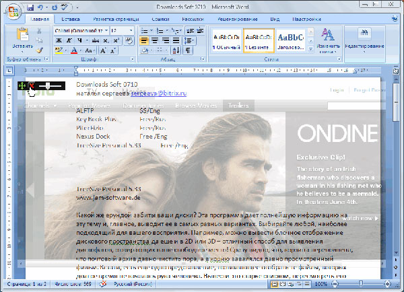Viewport: 404px width, 292px height.
Task: Switch to the Разметка страницы tab
Action: click(x=116, y=19)
